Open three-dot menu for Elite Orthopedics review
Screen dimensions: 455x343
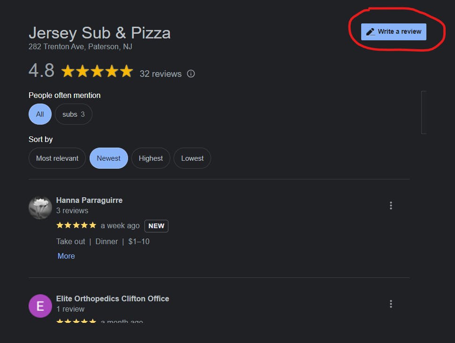point(391,304)
